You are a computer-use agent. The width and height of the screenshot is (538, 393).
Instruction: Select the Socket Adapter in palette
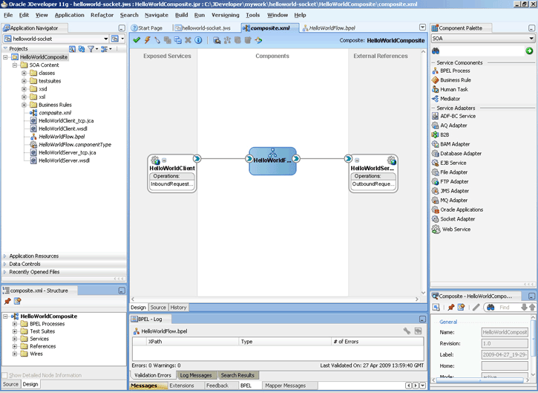pos(458,219)
